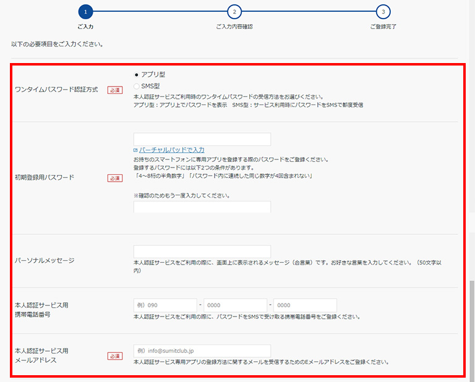The width and height of the screenshot is (475, 382).
Task: Focus the last 0000 phone number field
Action: [x=305, y=305]
